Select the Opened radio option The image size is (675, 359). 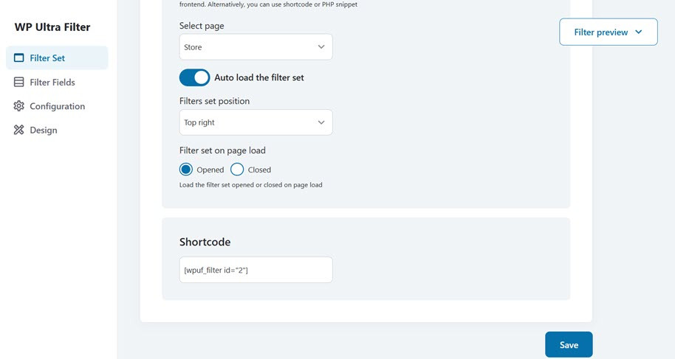coord(186,170)
